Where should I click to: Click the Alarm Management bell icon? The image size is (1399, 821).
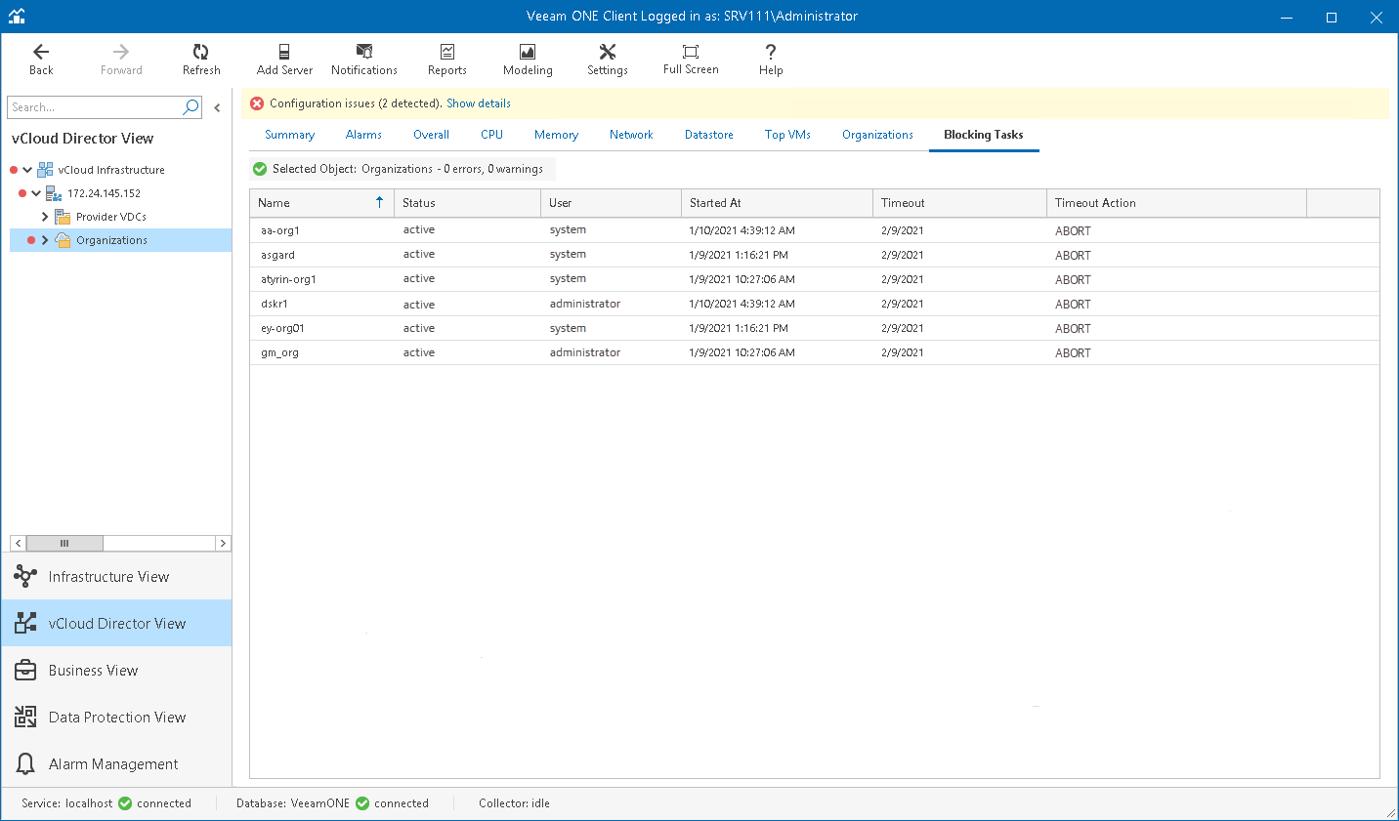[25, 764]
